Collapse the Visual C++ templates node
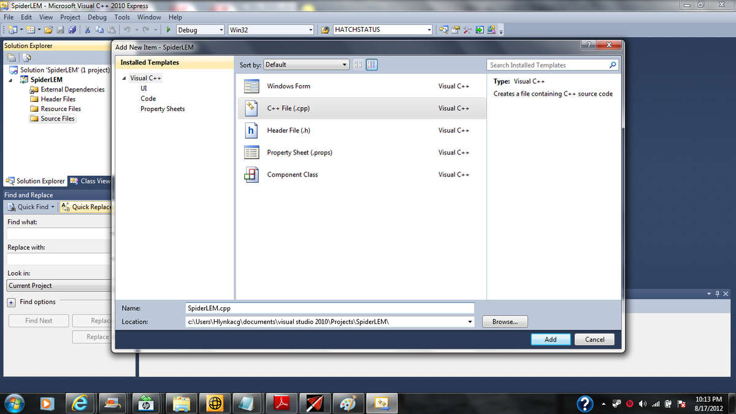The image size is (736, 414). [124, 78]
